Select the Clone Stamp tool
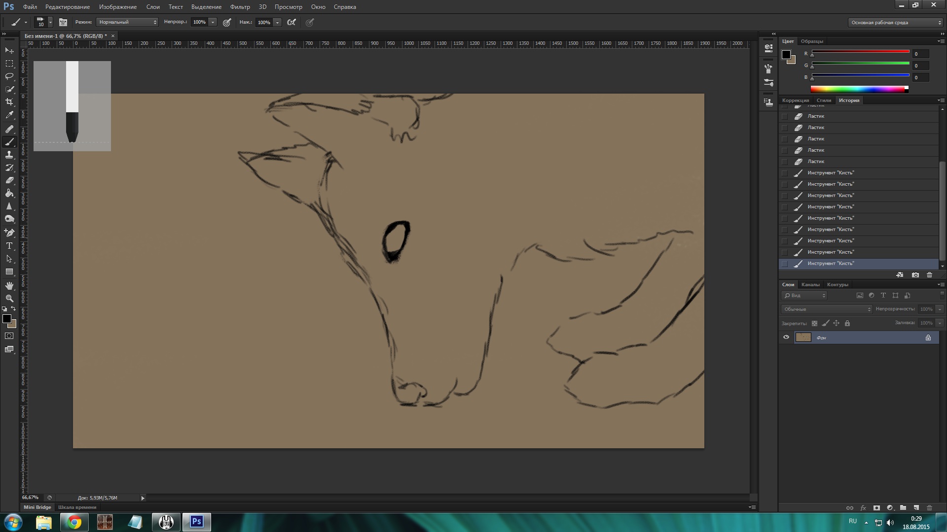Image resolution: width=947 pixels, height=532 pixels. (9, 155)
